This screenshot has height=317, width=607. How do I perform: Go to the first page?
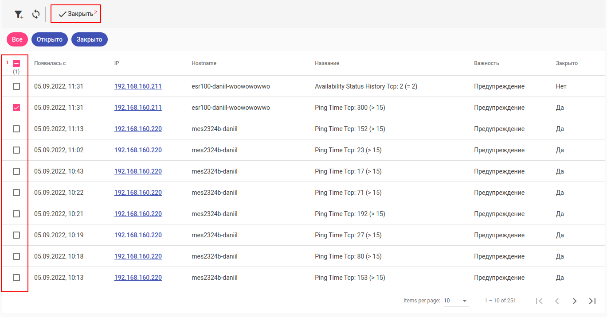pyautogui.click(x=539, y=301)
